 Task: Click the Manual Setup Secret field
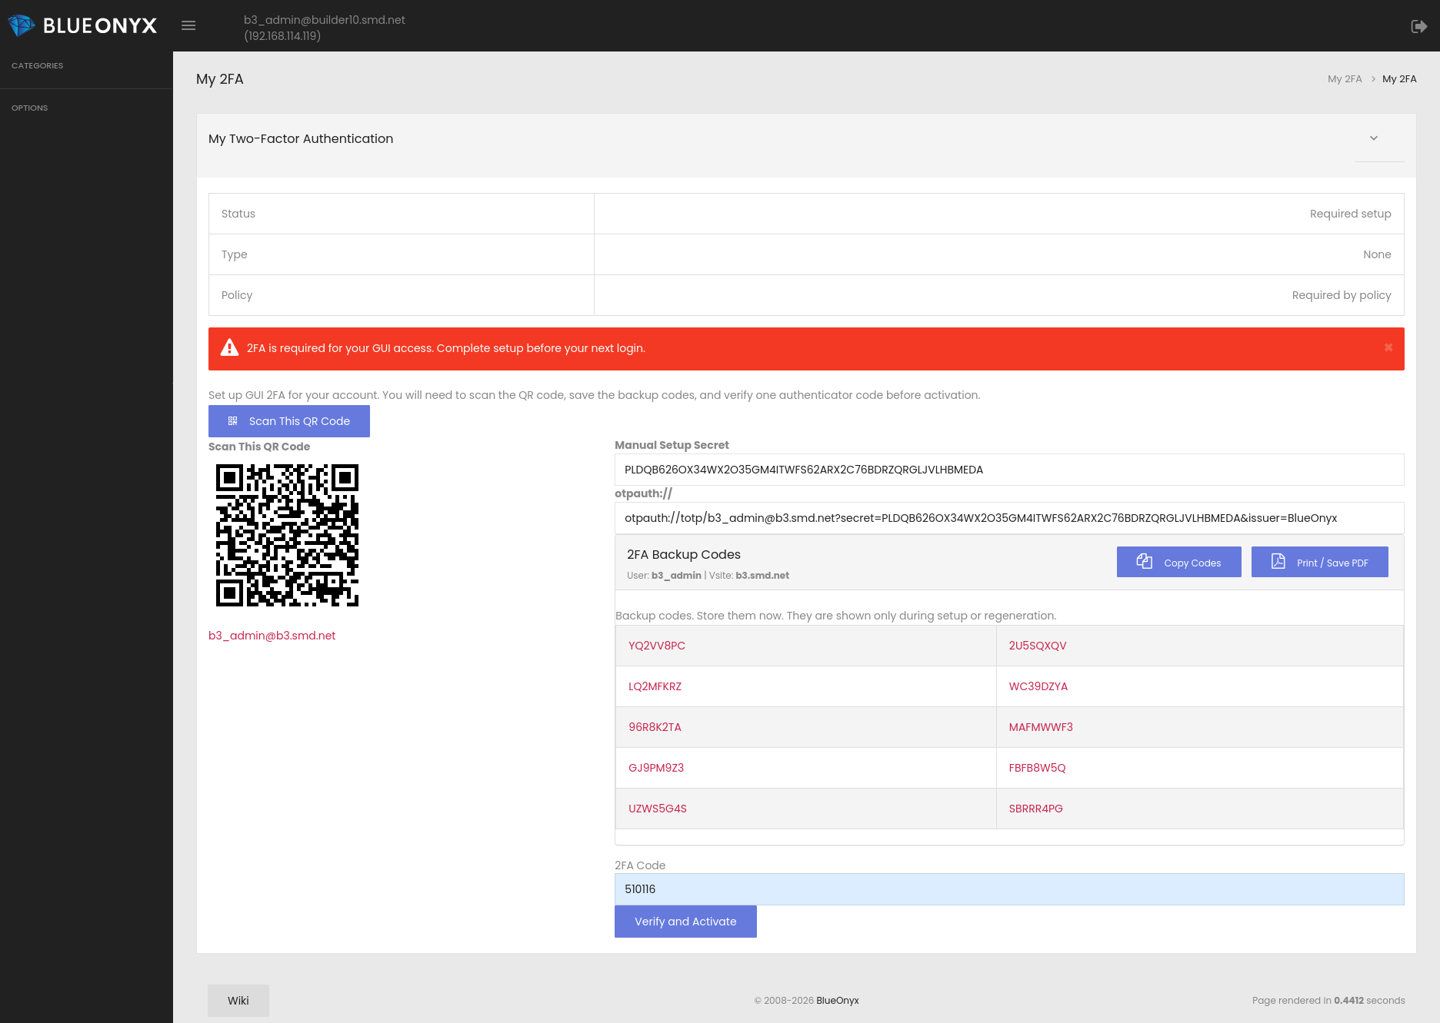(1008, 470)
